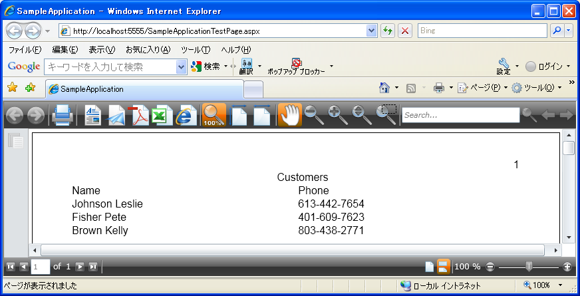Export the report to Excel
Image resolution: width=580 pixels, height=296 pixels.
(162, 116)
